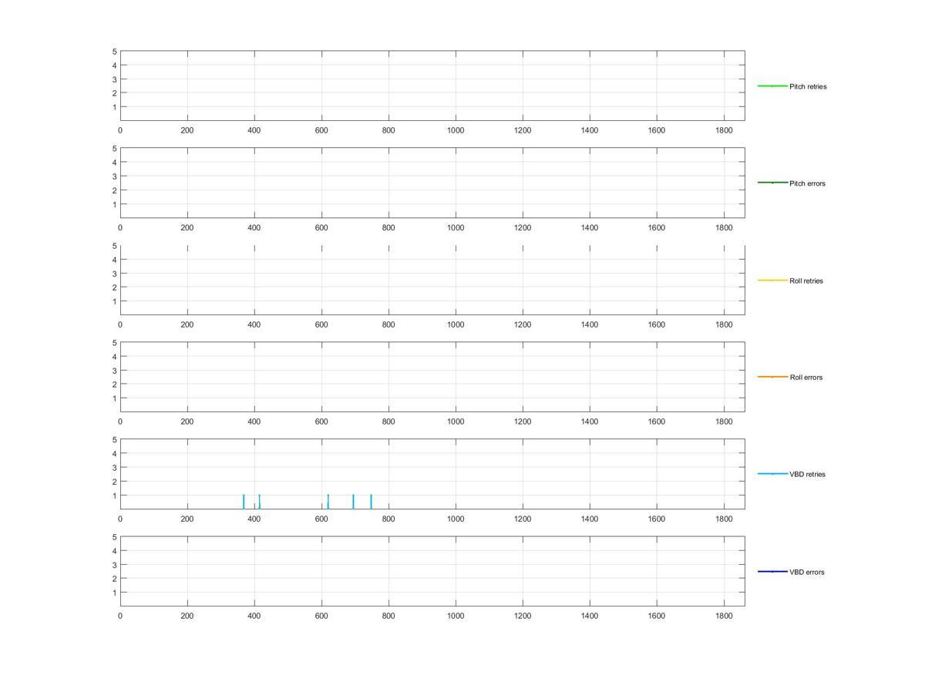Select the yellow Roll retries legend line
The image size is (925, 682).
point(772,280)
